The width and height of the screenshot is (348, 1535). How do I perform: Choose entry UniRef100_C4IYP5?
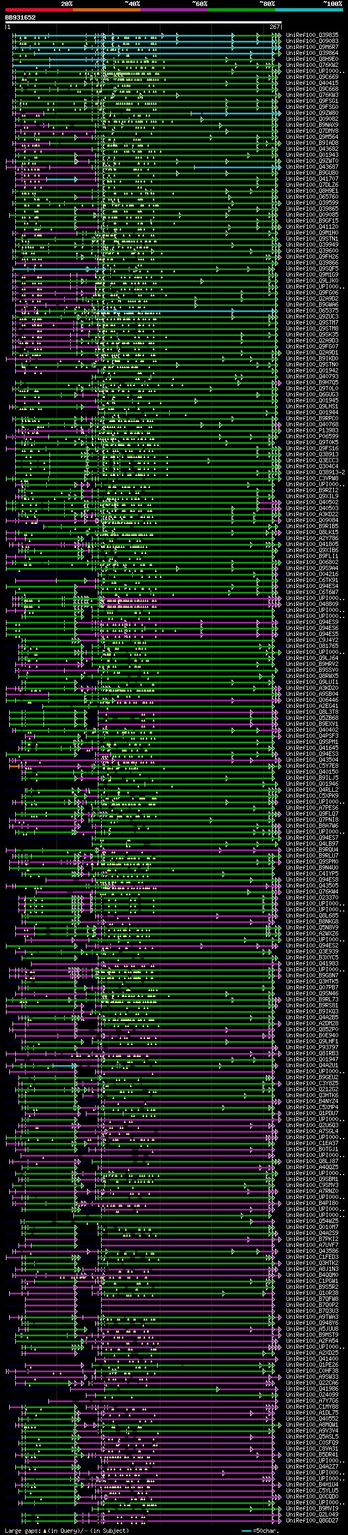(x=312, y=873)
